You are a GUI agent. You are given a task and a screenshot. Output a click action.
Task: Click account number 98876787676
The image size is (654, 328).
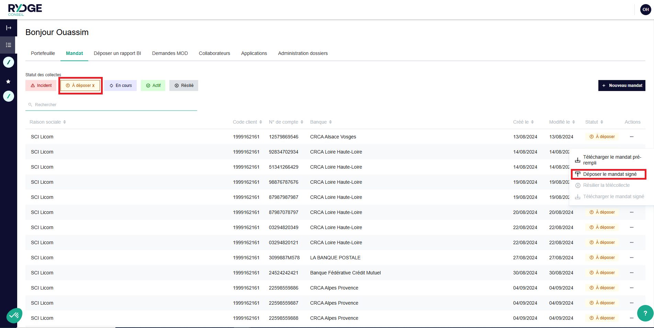(284, 182)
